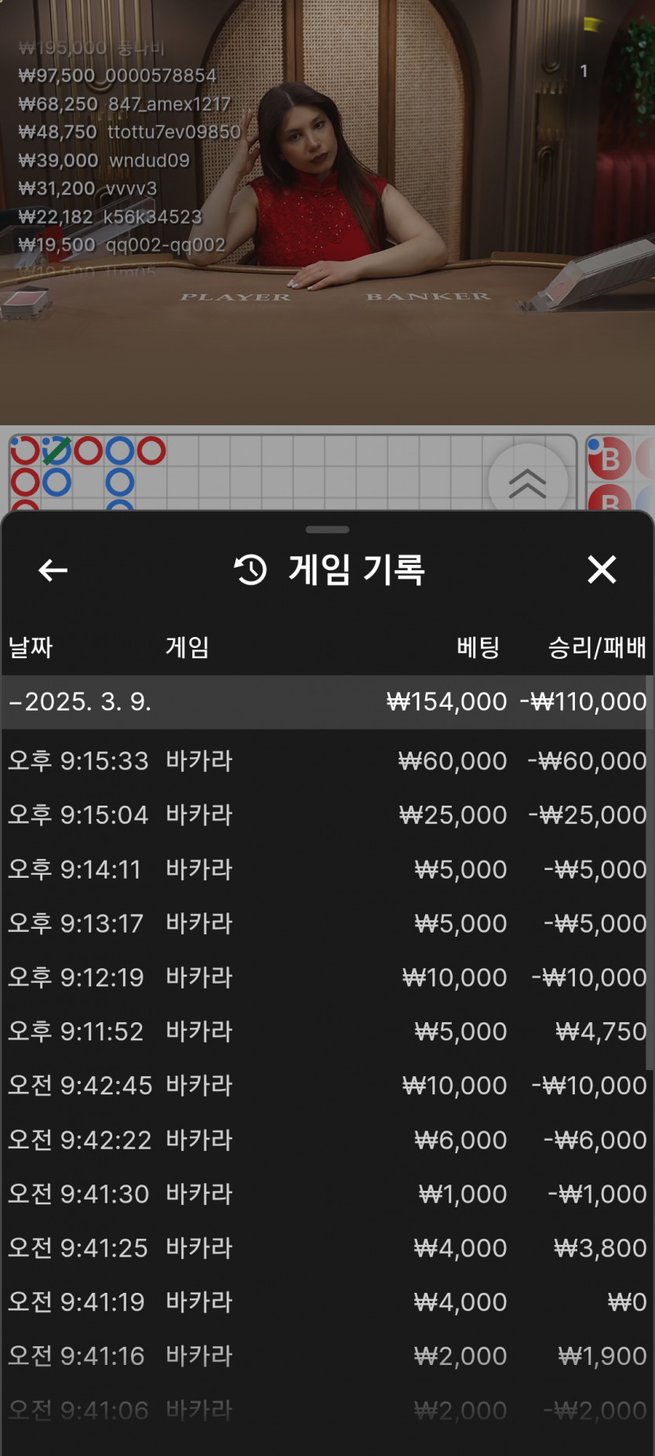This screenshot has width=655, height=1456.
Task: Tap the sheet drag handle bar
Action: coord(327,530)
